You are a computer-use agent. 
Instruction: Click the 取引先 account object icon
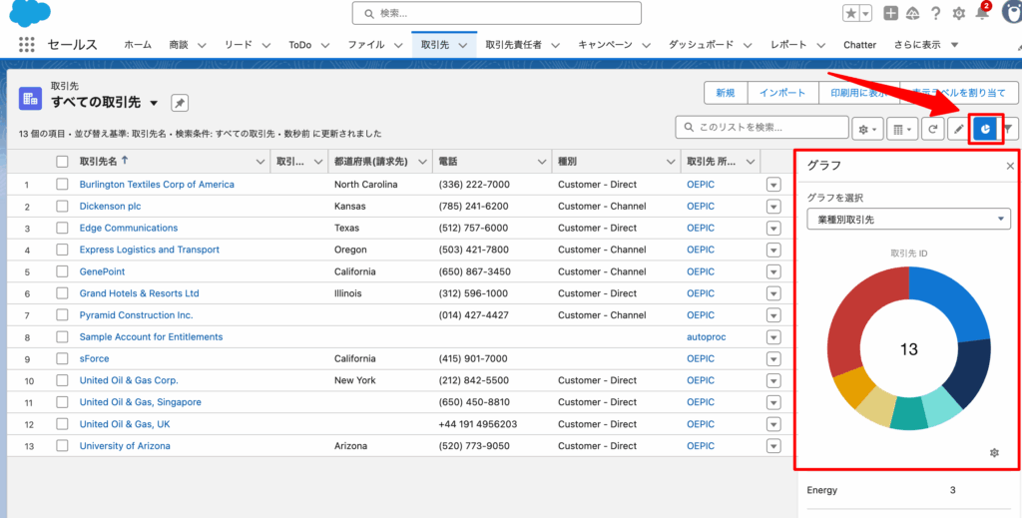pos(31,99)
